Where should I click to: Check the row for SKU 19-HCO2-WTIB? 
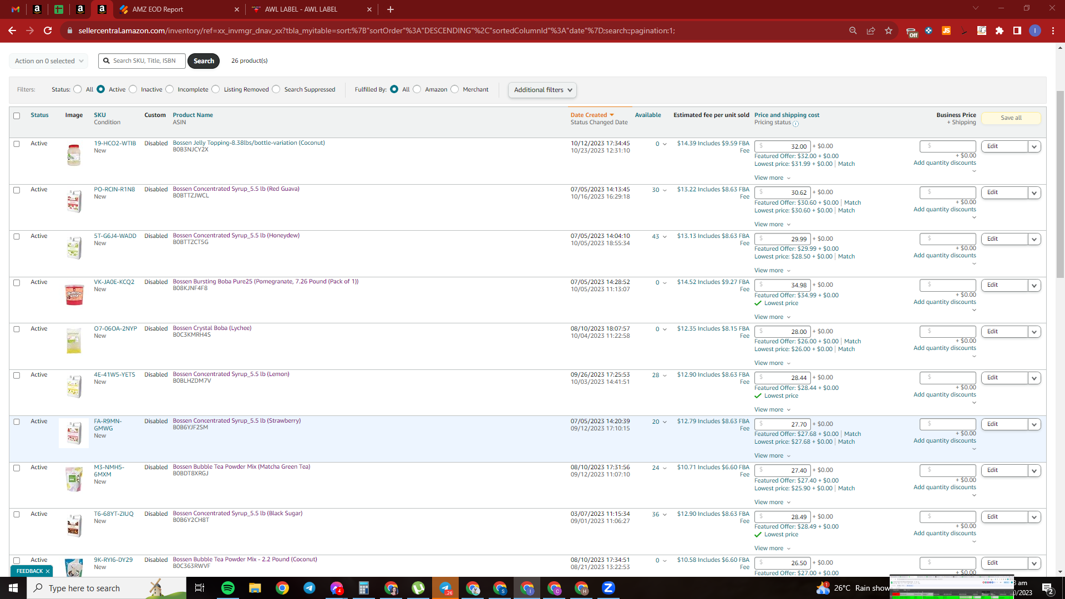17,144
